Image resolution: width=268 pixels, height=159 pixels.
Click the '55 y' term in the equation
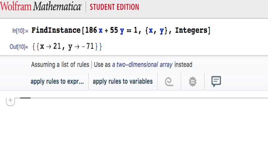117,30
